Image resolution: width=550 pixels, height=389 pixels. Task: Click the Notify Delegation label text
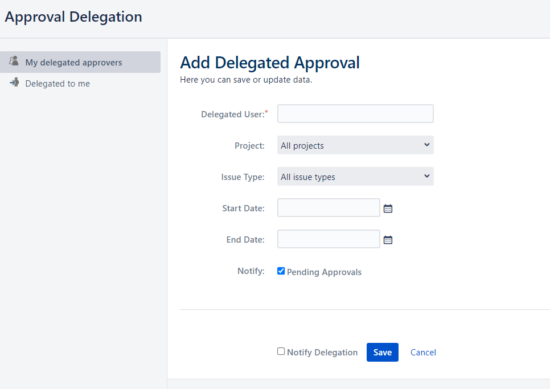(x=322, y=353)
